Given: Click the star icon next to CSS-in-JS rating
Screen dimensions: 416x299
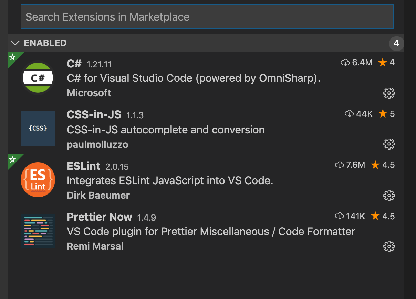Looking at the screenshot, I should point(383,113).
